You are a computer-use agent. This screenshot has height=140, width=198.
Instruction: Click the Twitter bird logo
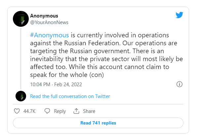pos(179,15)
